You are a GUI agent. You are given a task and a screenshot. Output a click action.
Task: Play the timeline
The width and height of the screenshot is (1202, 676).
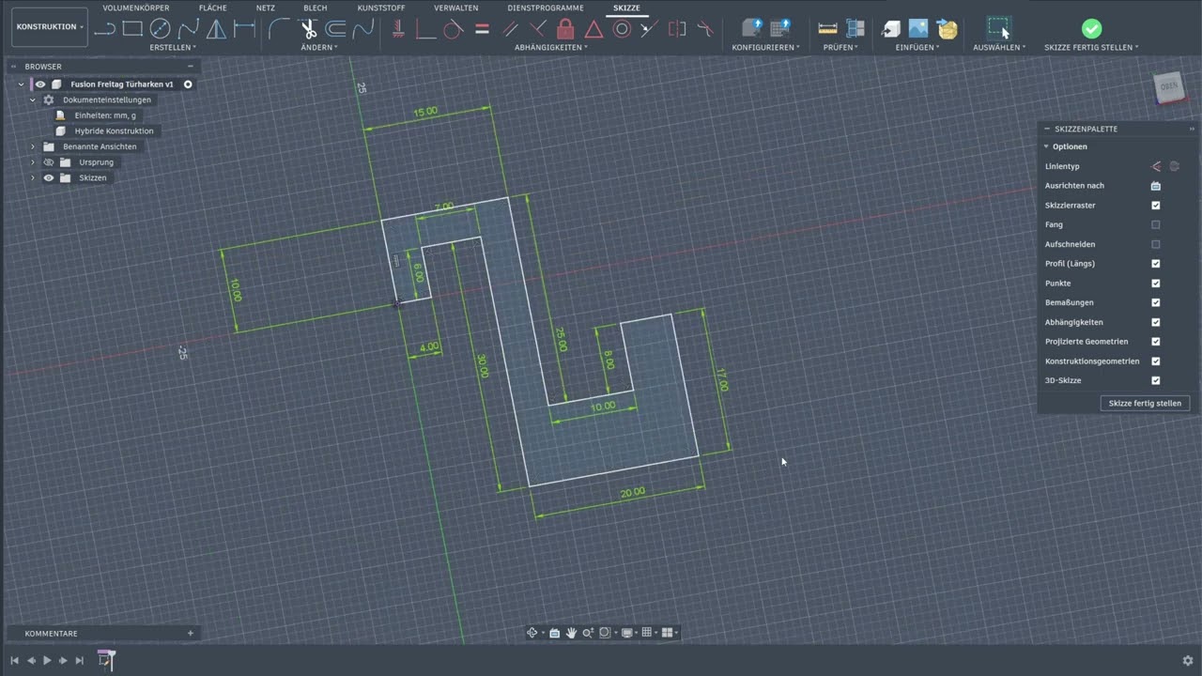(x=47, y=661)
